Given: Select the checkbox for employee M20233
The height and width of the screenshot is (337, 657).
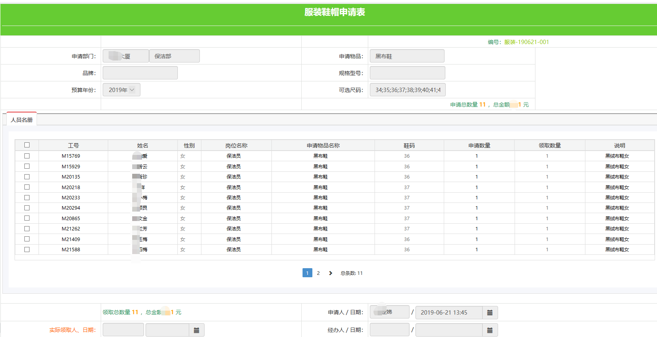Looking at the screenshot, I should coord(27,198).
